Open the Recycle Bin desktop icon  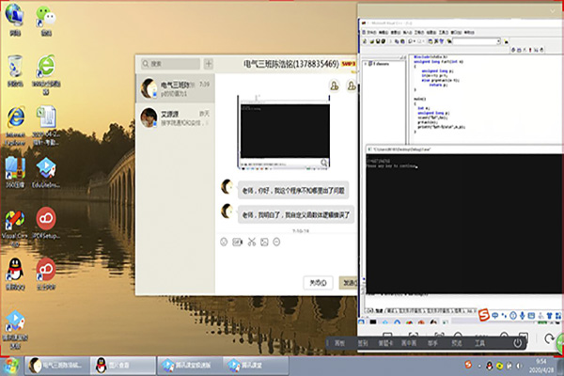pos(14,67)
